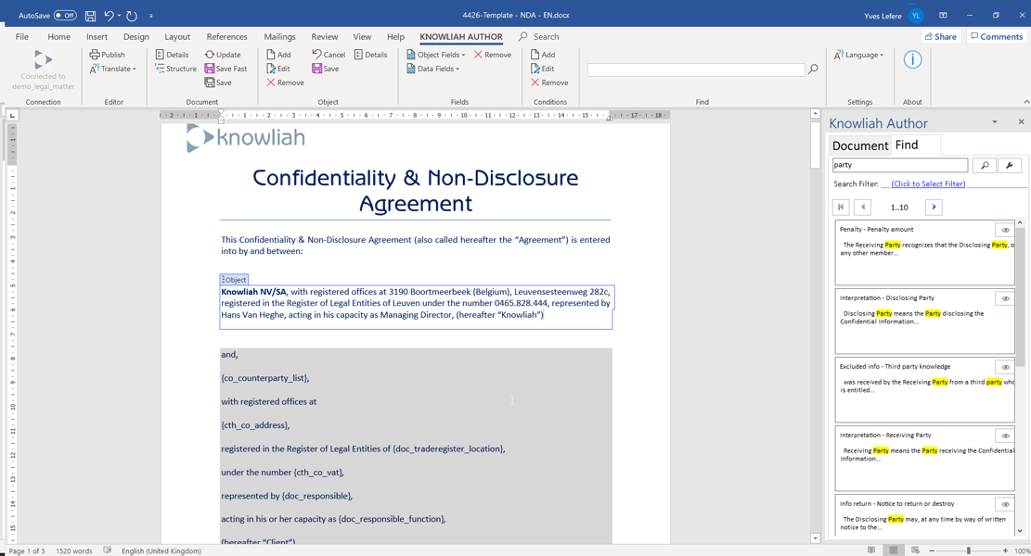The height and width of the screenshot is (556, 1031).
Task: Go to previous results page
Action: [863, 208]
